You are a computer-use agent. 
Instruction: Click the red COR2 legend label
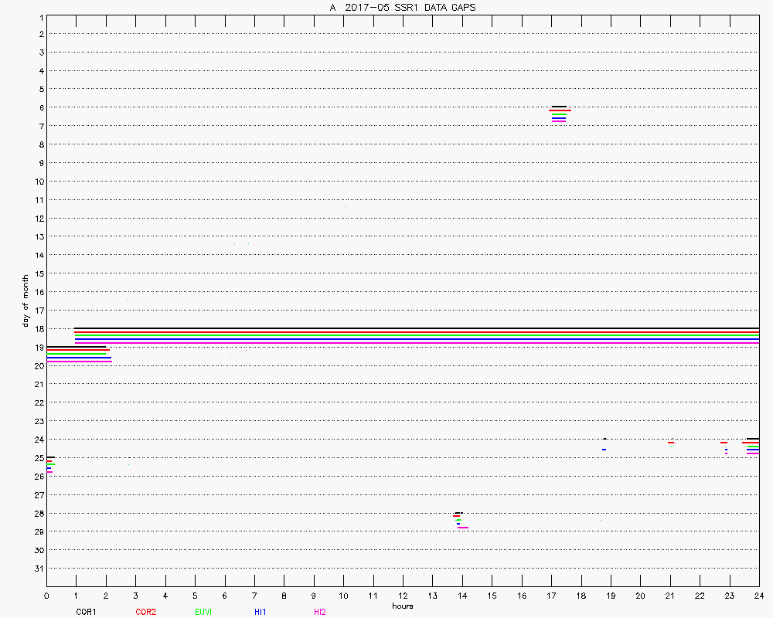tap(145, 612)
